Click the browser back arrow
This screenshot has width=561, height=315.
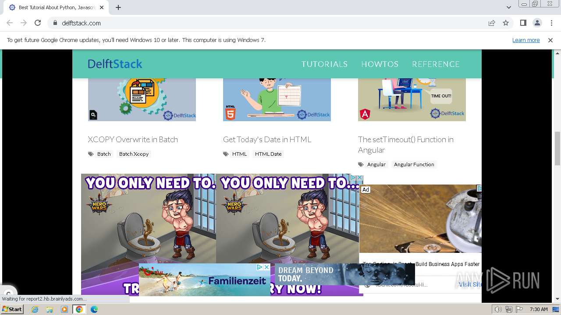[x=10, y=23]
